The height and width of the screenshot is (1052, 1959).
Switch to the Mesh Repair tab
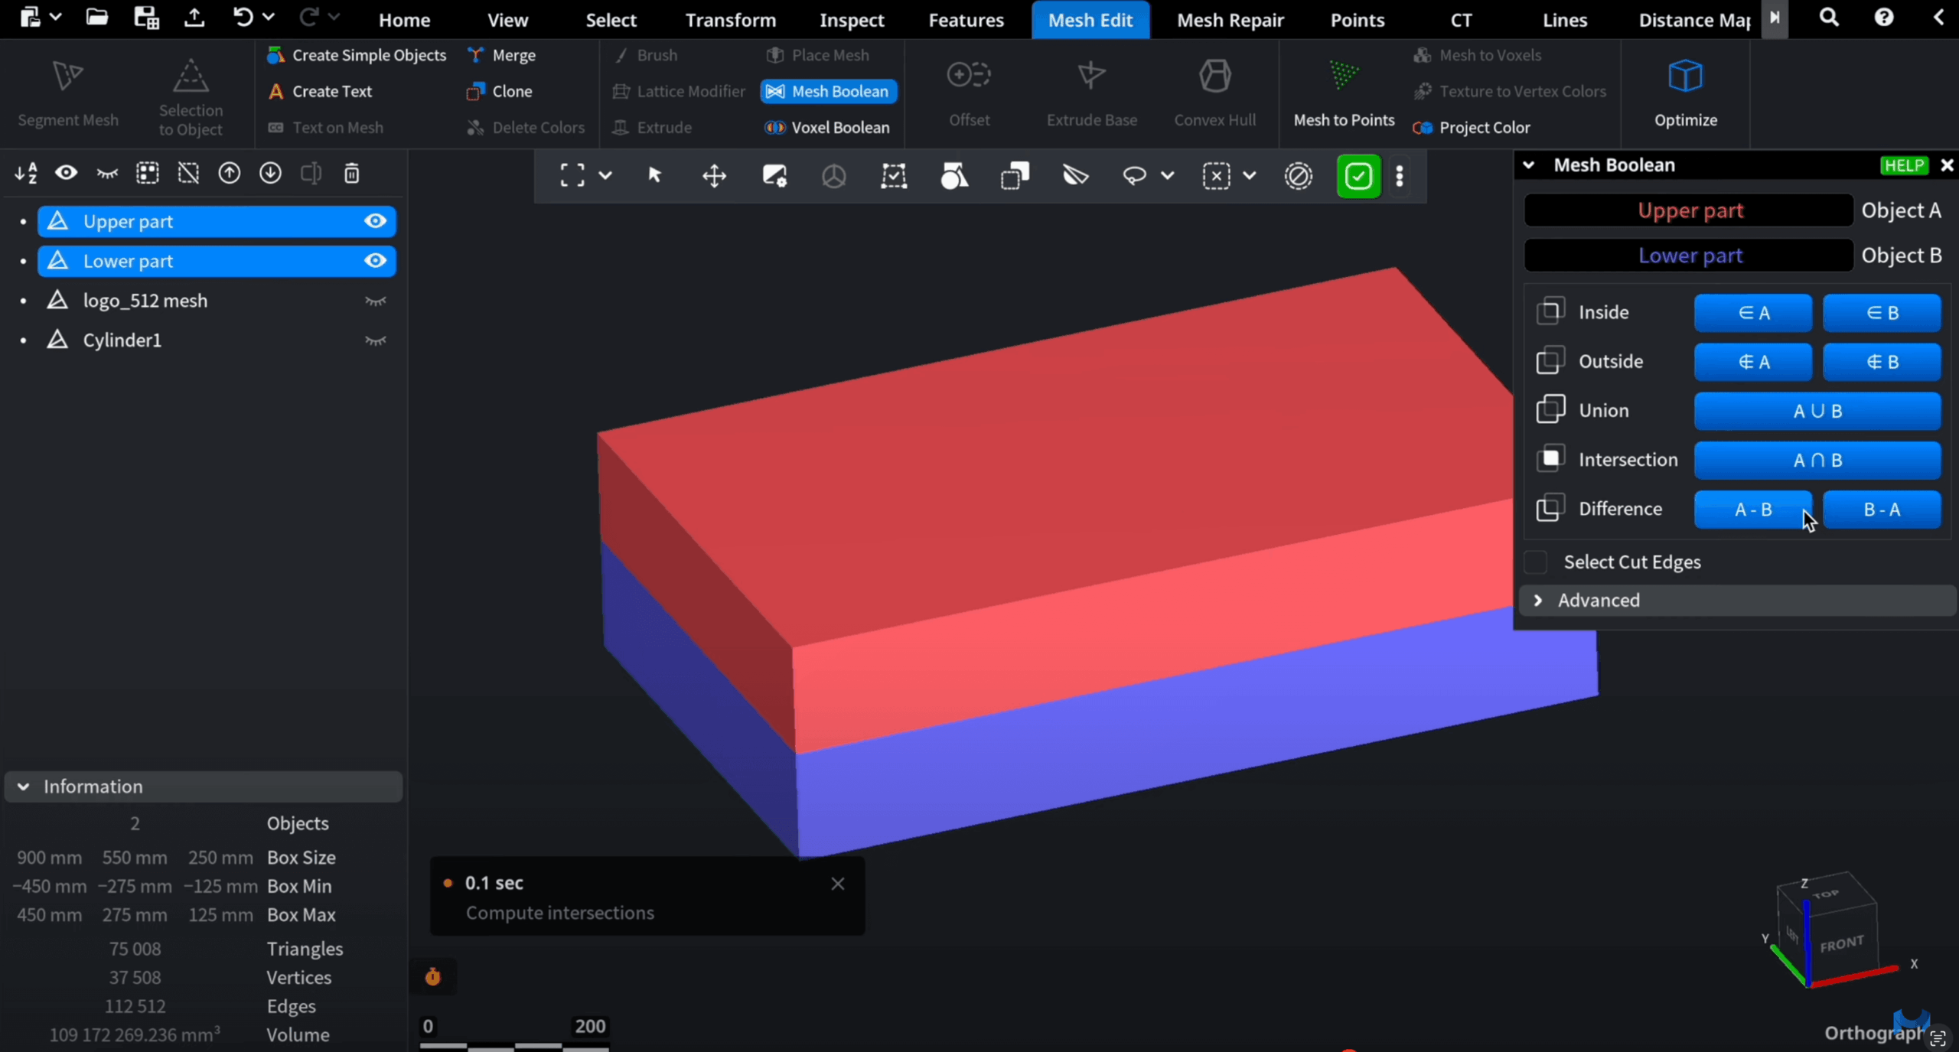coord(1230,20)
